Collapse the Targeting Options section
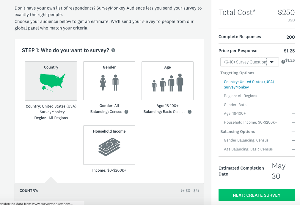 [x=293, y=73]
